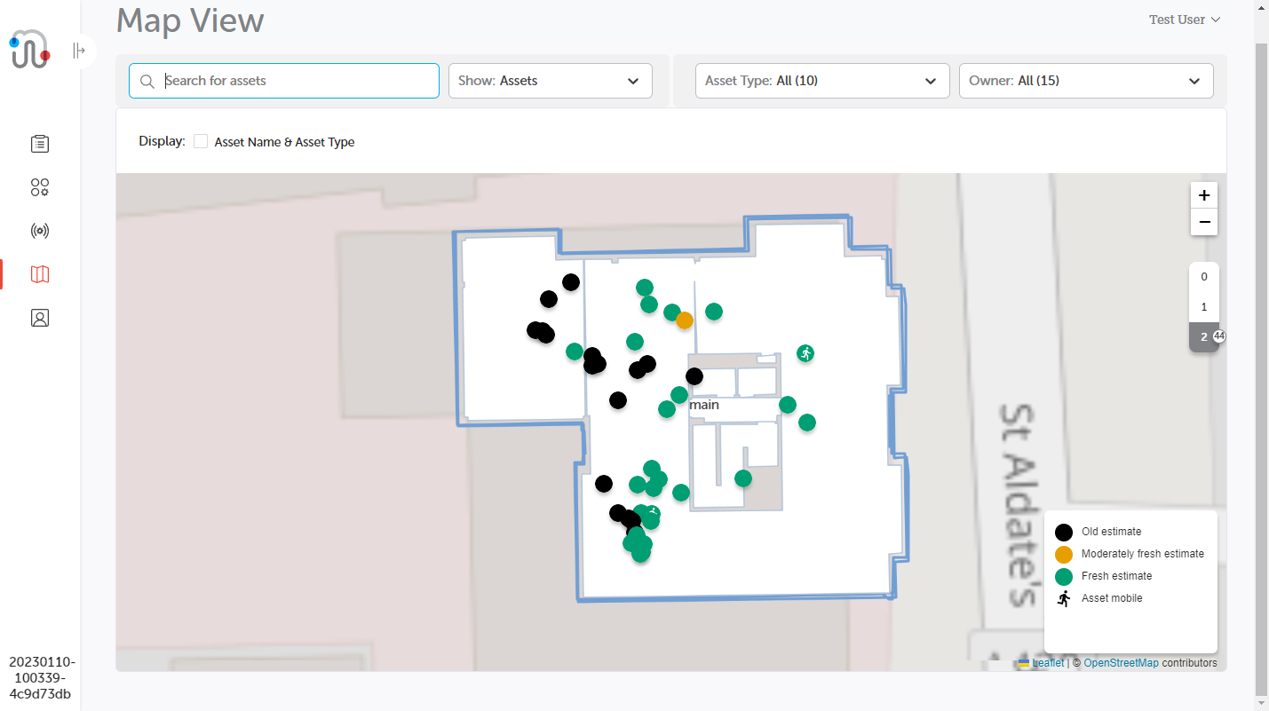
Task: Open the broadcast signal sidebar icon
Action: (40, 231)
